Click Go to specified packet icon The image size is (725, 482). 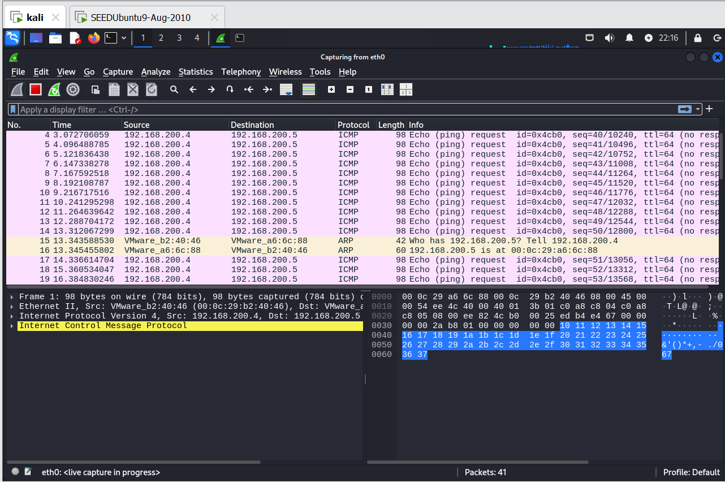(230, 89)
